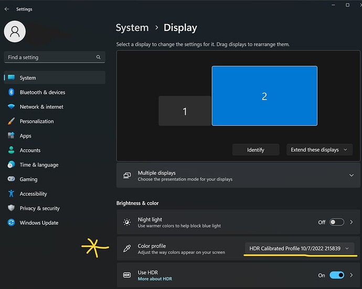The image size is (362, 289).
Task: Click the Time & language globe icon
Action: tap(11, 165)
